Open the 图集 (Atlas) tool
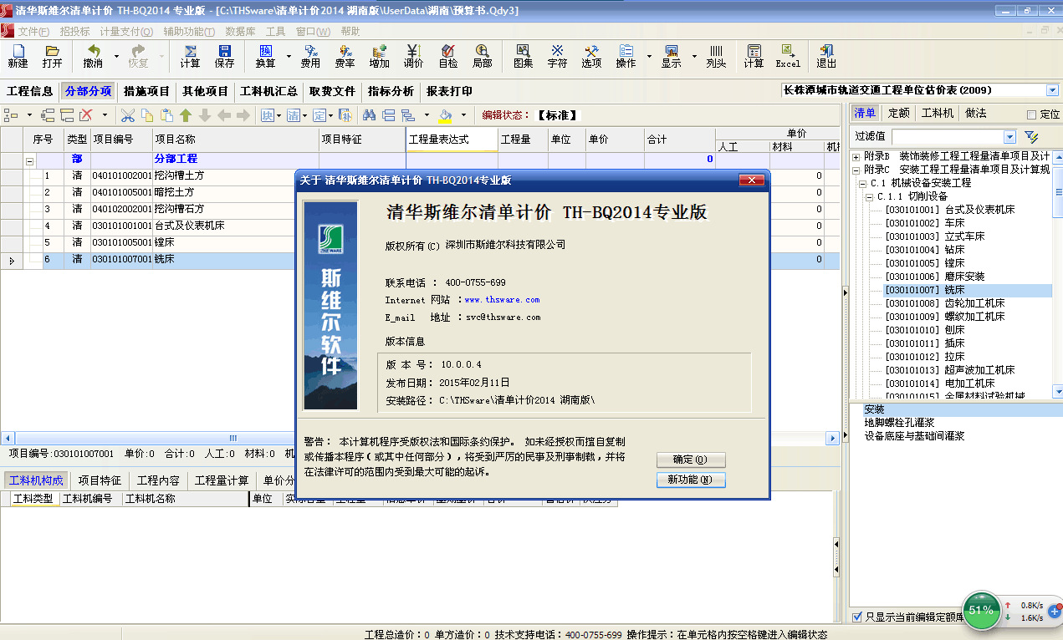Screen dimensions: 1063x640 [524, 56]
